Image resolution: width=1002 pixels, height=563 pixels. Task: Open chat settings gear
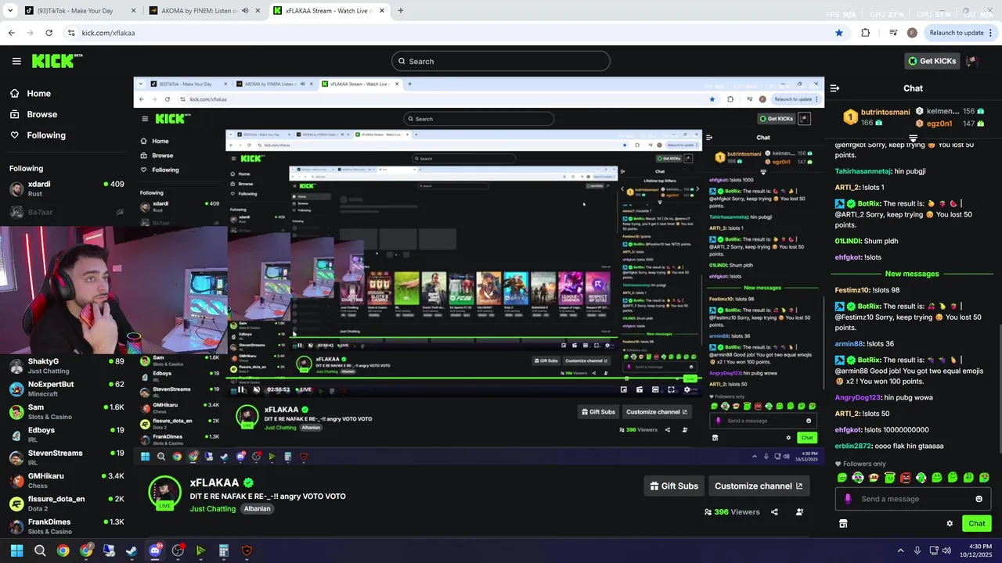click(950, 524)
